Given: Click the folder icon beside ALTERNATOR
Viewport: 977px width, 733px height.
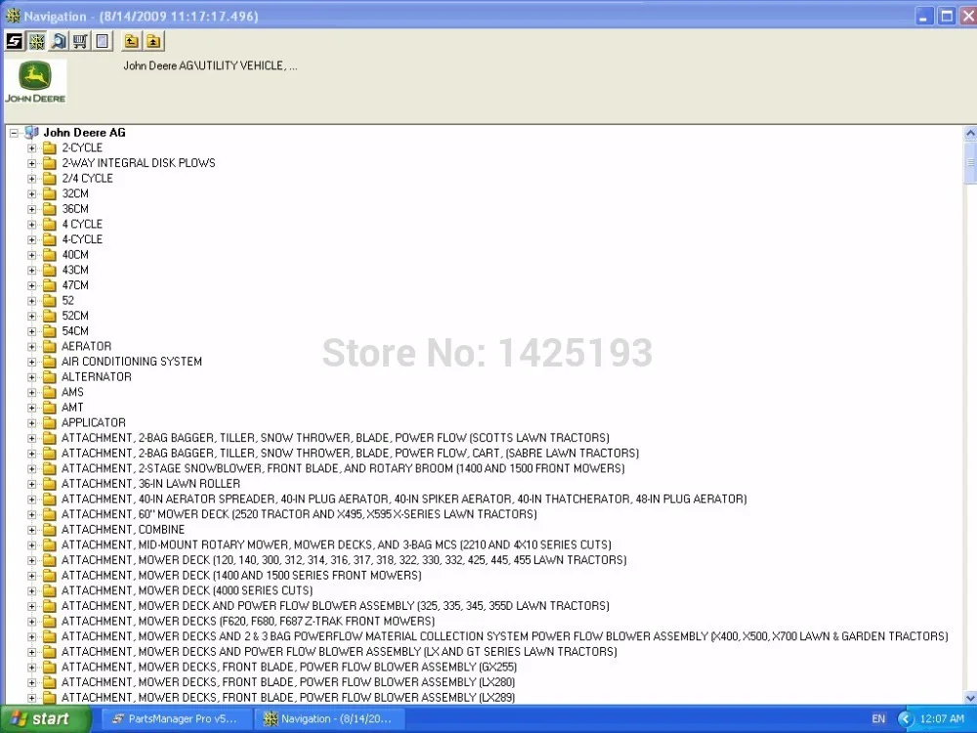Looking at the screenshot, I should (50, 377).
